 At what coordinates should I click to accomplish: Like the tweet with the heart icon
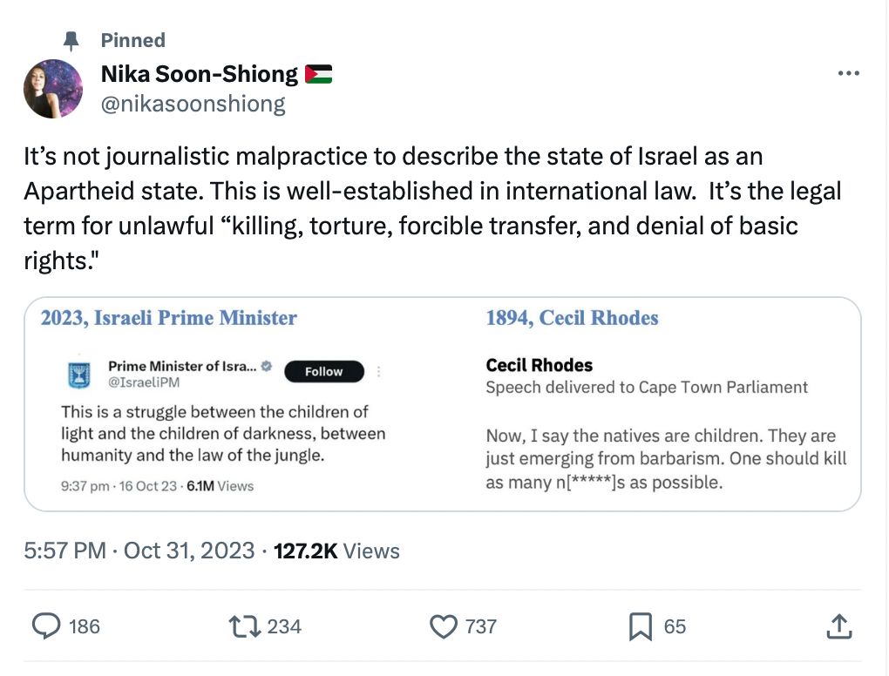444,625
